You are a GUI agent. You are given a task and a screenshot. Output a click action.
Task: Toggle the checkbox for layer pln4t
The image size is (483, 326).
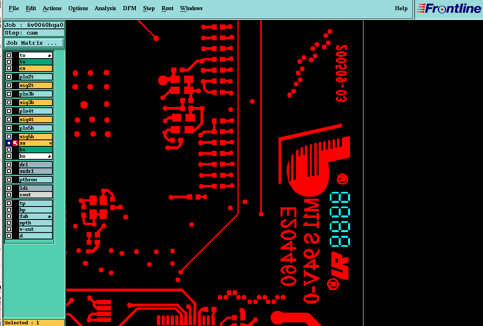pyautogui.click(x=9, y=111)
